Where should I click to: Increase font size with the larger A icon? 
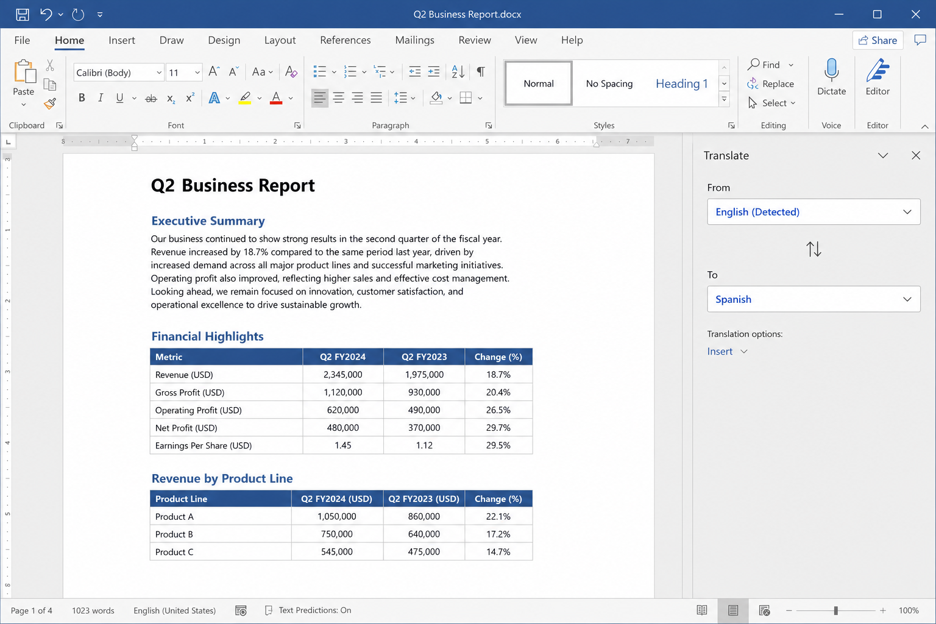point(214,72)
